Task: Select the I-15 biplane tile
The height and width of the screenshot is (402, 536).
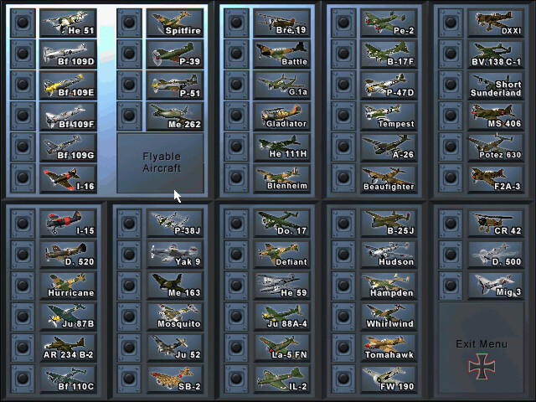Action: (68, 224)
